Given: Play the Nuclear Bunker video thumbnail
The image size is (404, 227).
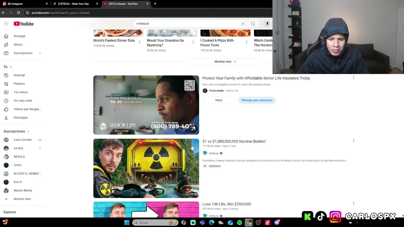Looking at the screenshot, I should (146, 168).
